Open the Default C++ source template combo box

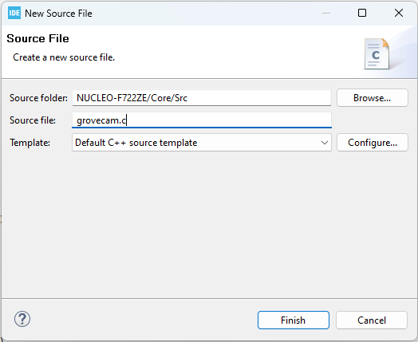click(202, 143)
